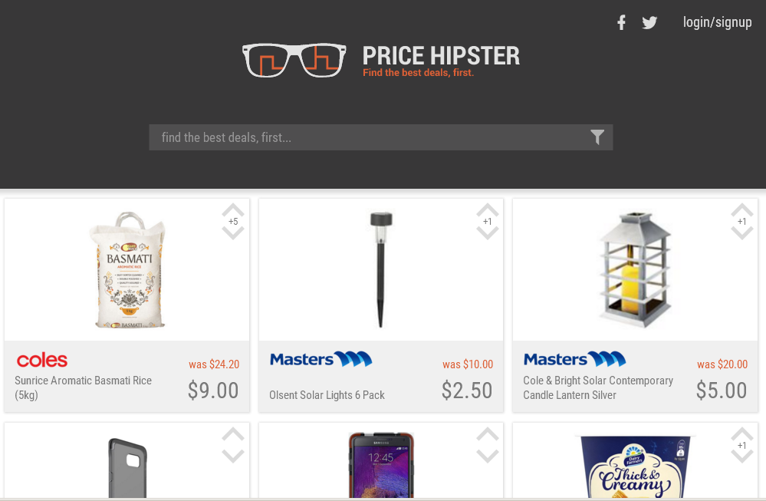Downvote the Olsent Solar Lights deal
766x501 pixels.
(488, 233)
